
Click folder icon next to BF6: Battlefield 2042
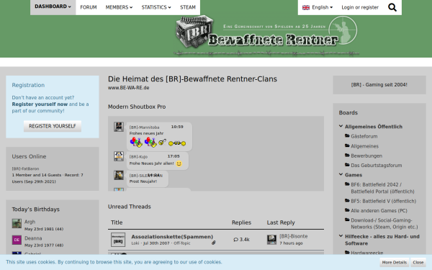(x=347, y=184)
